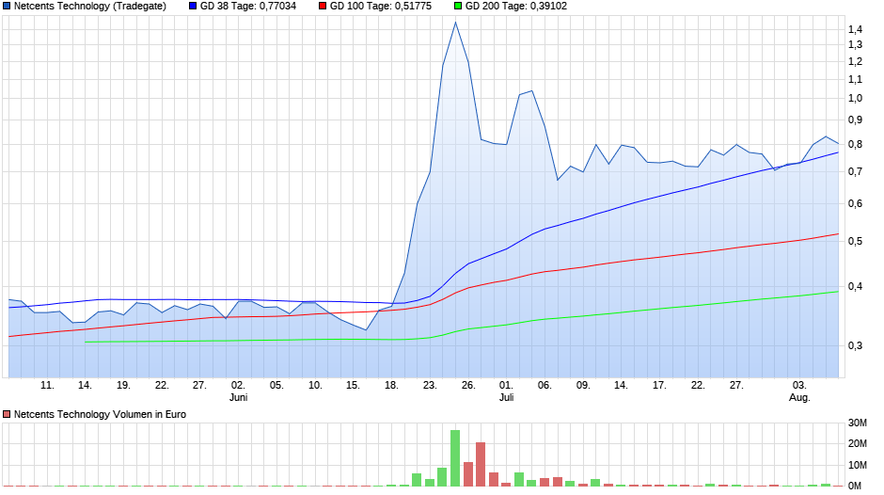884x495 pixels.
Task: Click the blue Netcents Technology legend swatch
Action: pyautogui.click(x=7, y=7)
